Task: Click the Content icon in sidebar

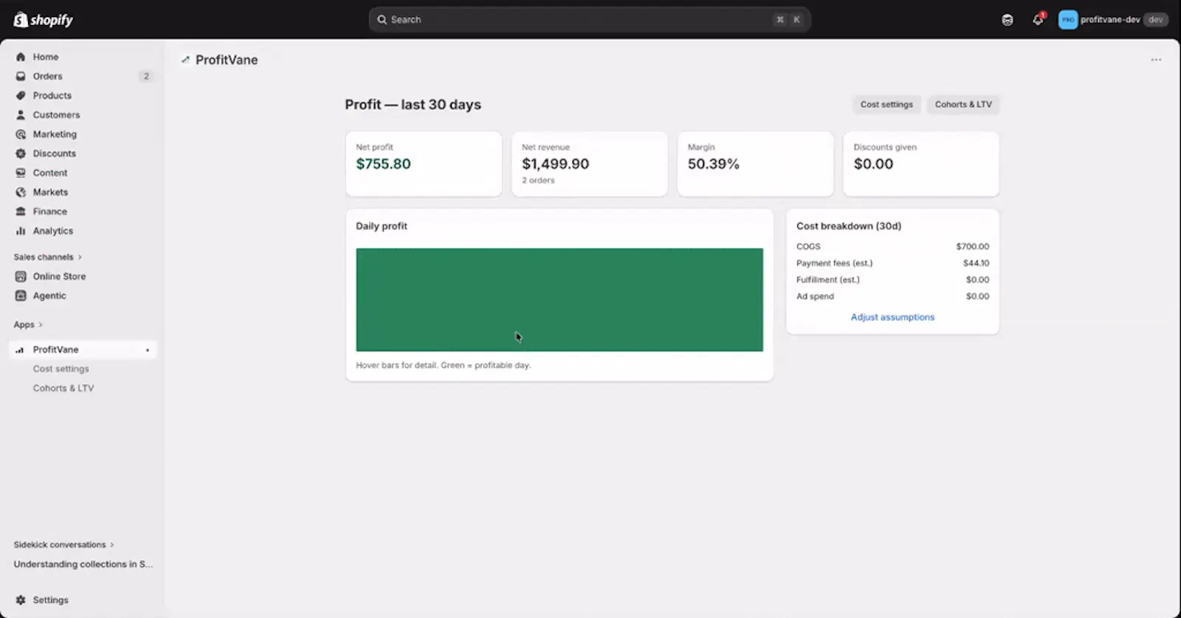Action: point(21,173)
